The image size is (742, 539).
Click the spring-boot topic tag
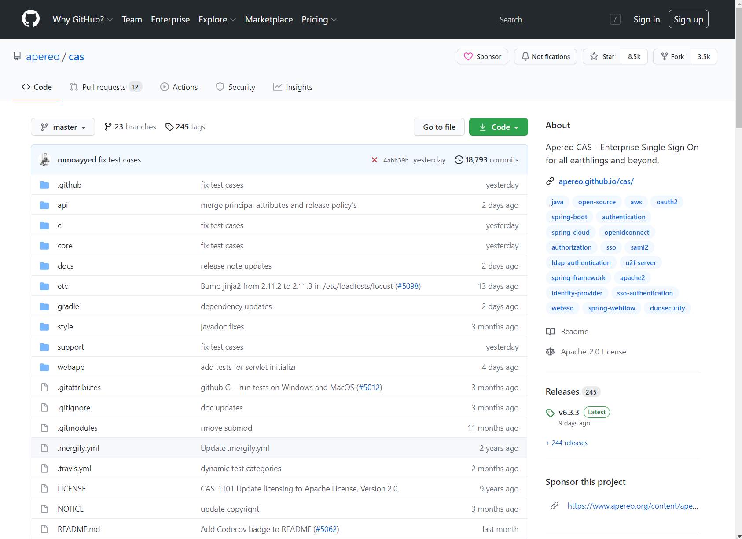coord(569,217)
